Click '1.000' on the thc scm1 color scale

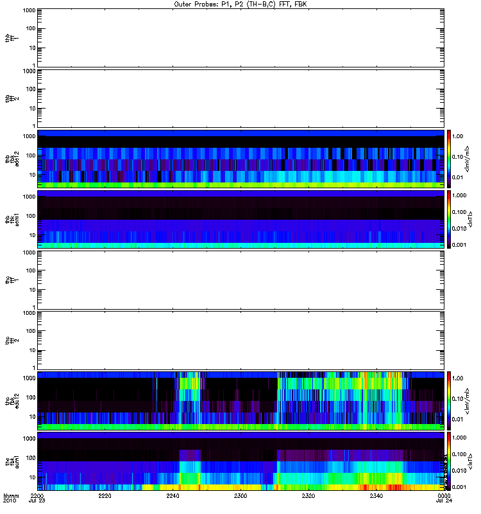[459, 438]
